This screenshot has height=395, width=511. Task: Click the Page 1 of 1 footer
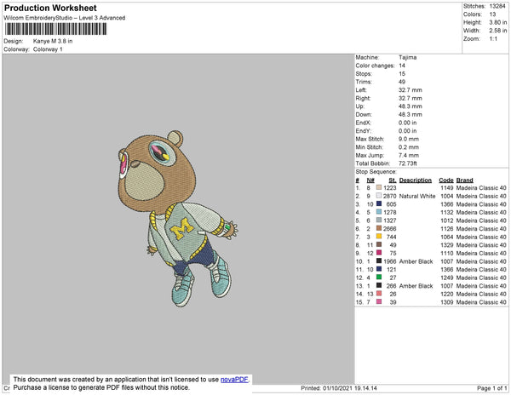(491, 388)
